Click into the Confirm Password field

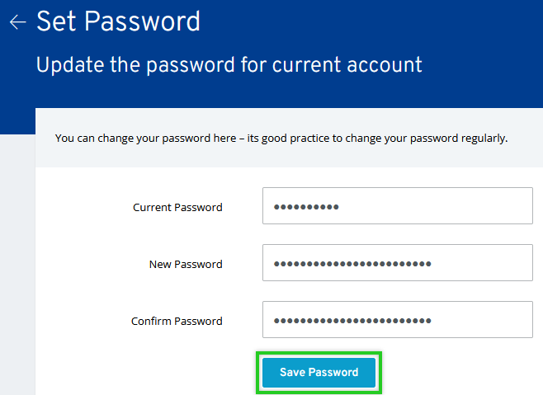[x=397, y=320]
